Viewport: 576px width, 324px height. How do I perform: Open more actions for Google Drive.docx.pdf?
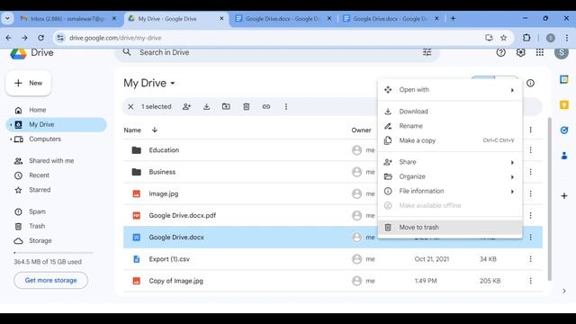[x=530, y=215]
